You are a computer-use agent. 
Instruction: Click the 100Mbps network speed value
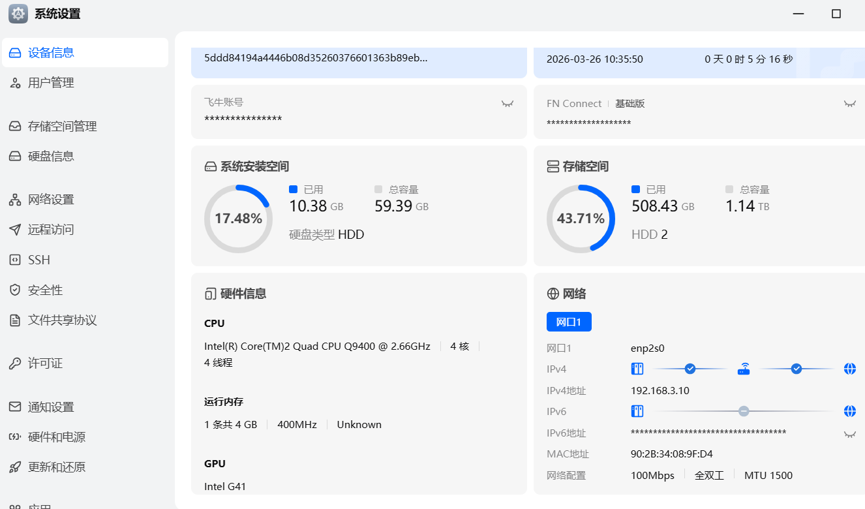[x=653, y=475]
